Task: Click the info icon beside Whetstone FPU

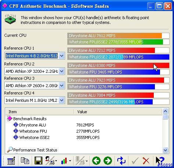Action: (x=16, y=131)
